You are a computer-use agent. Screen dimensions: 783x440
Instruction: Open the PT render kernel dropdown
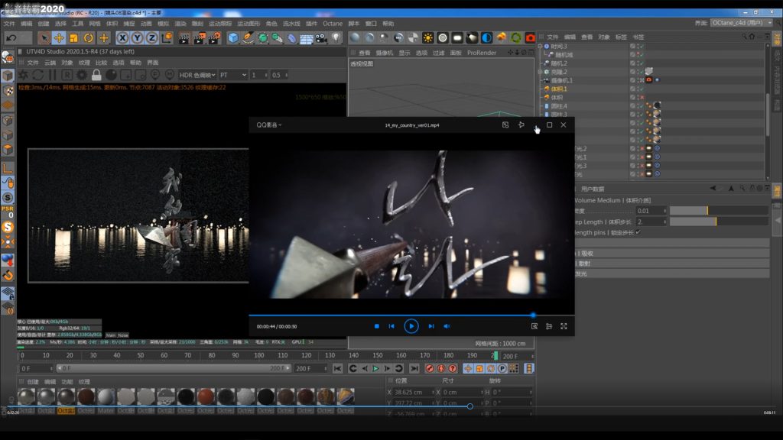point(232,75)
